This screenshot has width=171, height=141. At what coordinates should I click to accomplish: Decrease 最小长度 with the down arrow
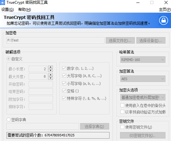(x=51, y=70)
